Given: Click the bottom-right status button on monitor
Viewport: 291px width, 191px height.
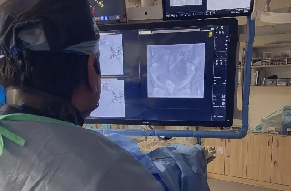Looking at the screenshot, I should pyautogui.click(x=220, y=116).
